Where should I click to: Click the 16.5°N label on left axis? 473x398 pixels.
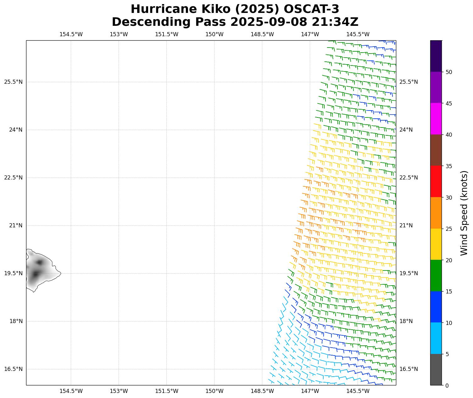tap(13, 369)
